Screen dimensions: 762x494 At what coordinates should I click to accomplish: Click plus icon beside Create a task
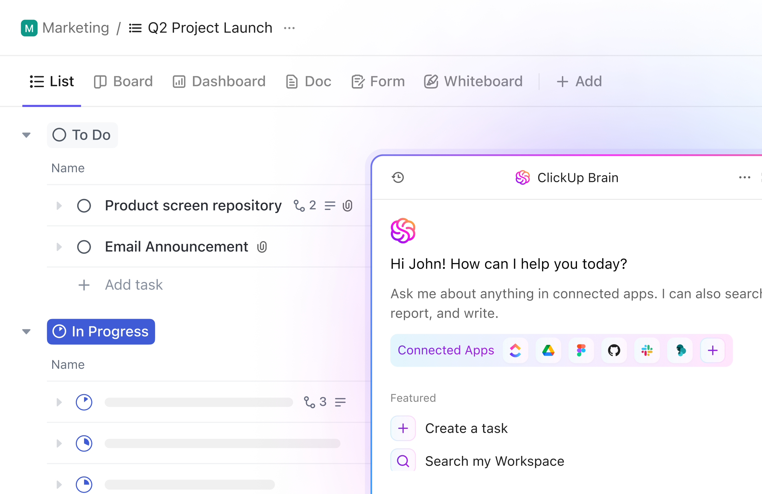tap(403, 428)
